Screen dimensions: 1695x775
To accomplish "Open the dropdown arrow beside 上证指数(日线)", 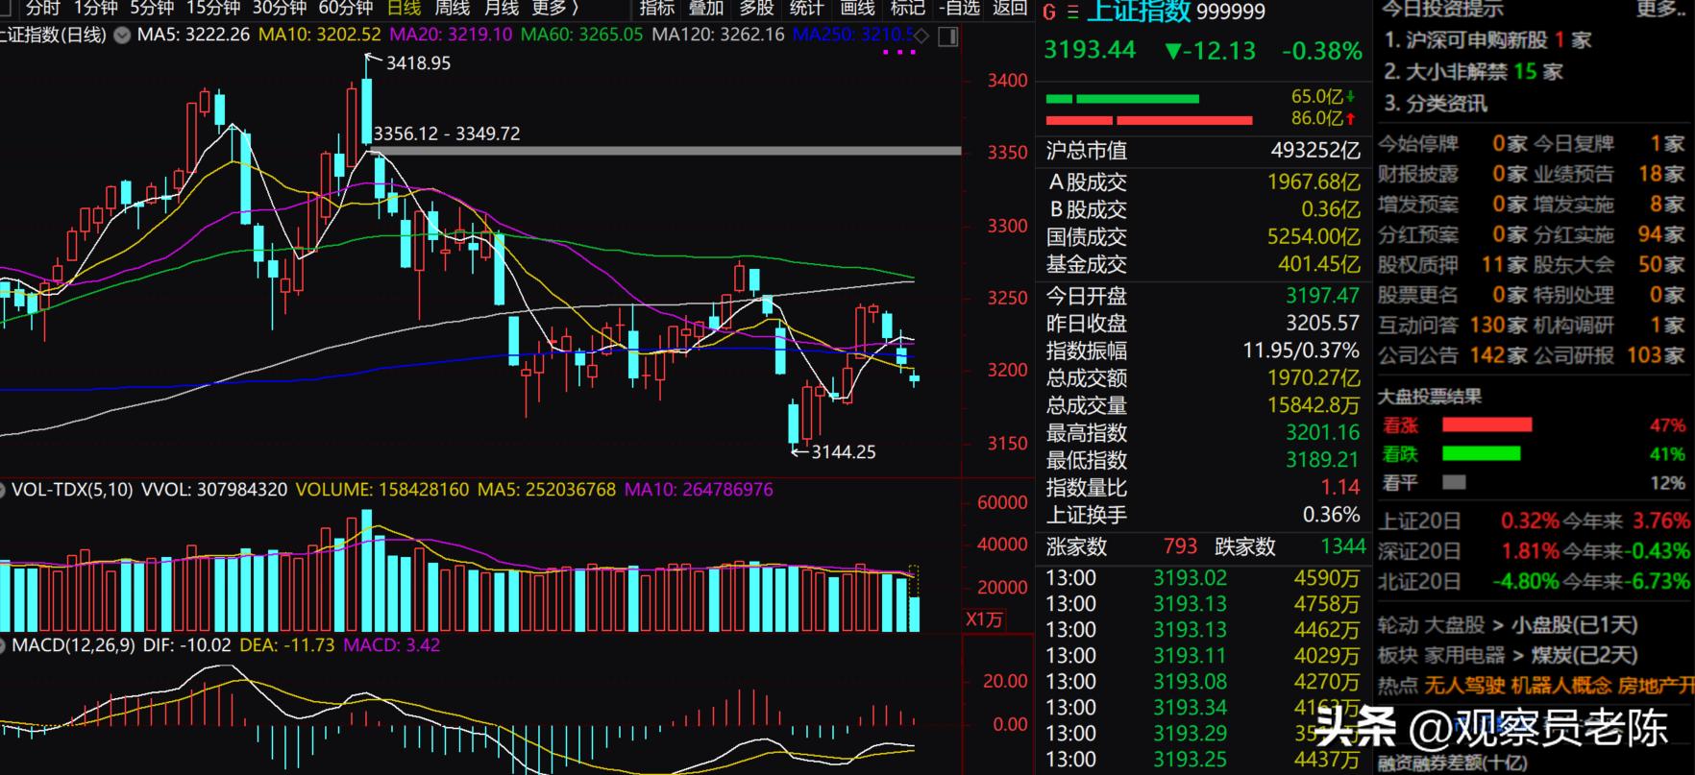I will tap(122, 36).
